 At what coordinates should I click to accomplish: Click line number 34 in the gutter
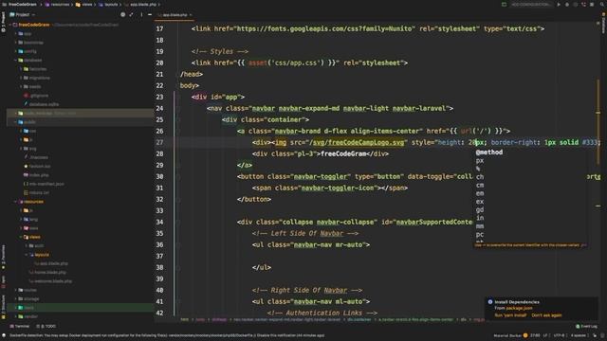(x=159, y=222)
